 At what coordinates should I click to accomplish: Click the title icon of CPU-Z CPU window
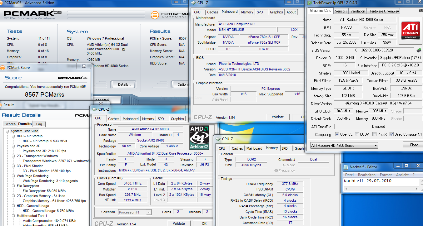[x=94, y=109]
